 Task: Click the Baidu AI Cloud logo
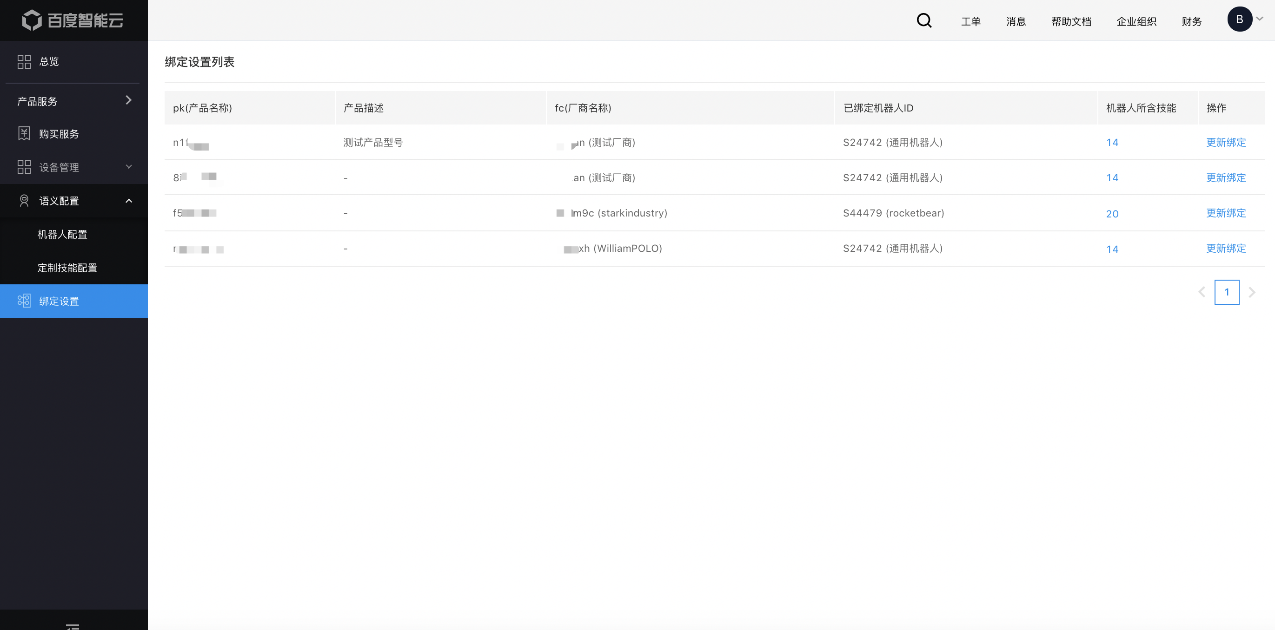73,20
